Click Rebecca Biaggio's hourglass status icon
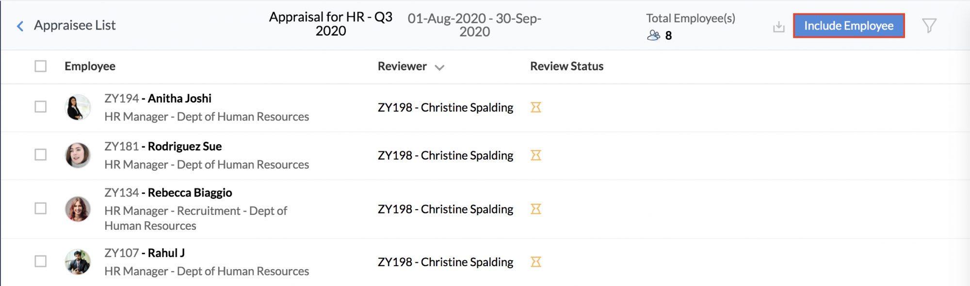This screenshot has height=286, width=970. (535, 209)
